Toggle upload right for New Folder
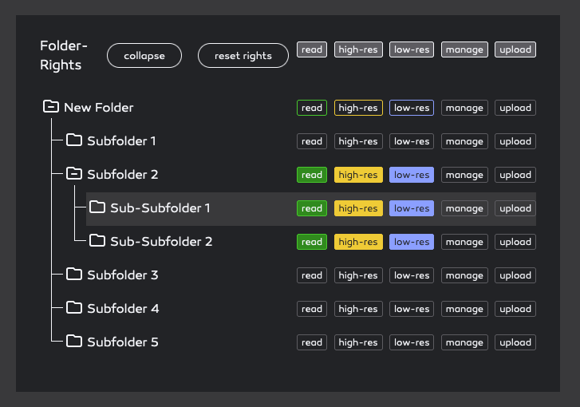 (515, 108)
